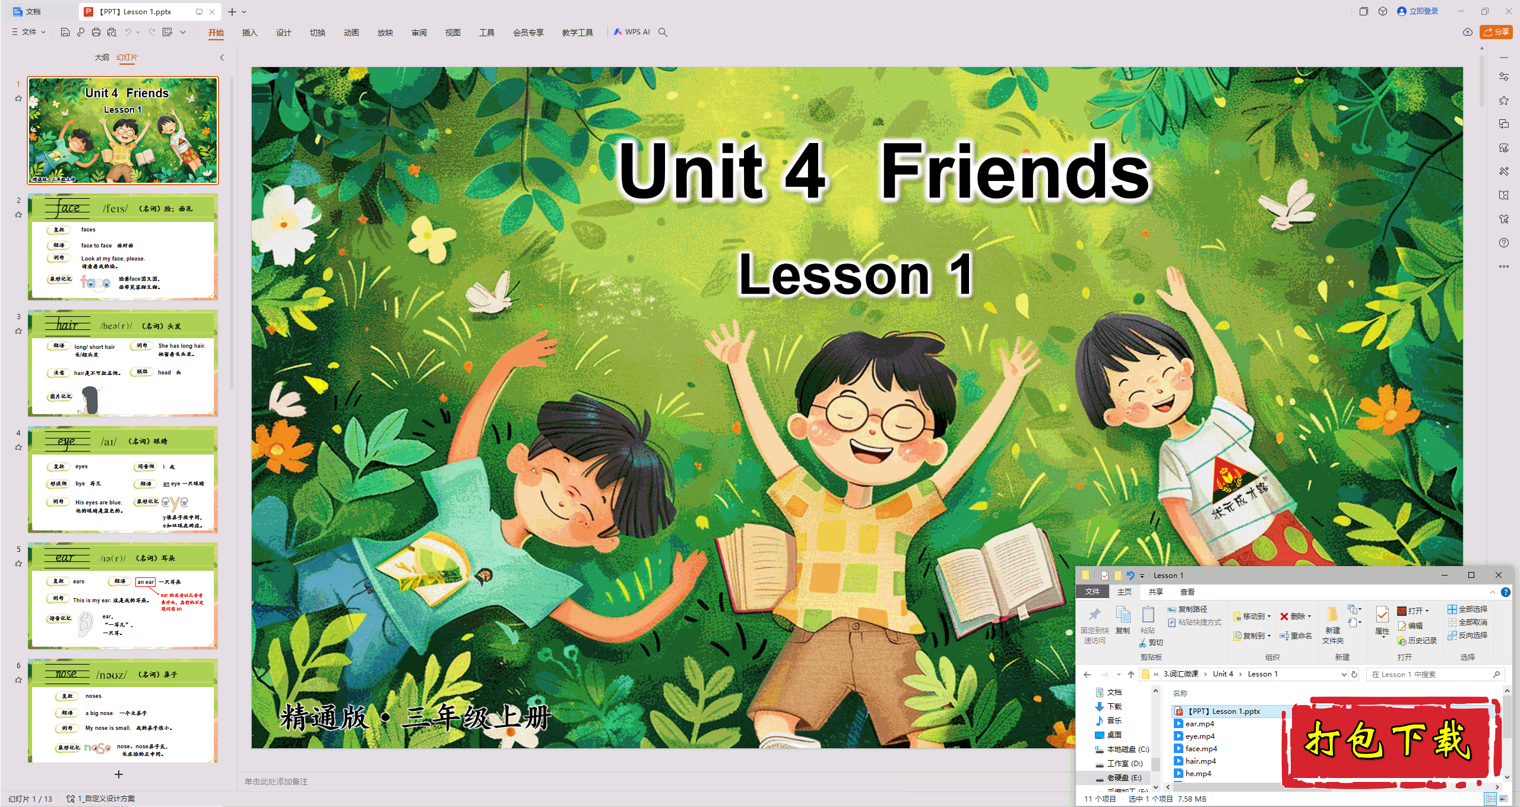Open the 查看 tab in Explorer

click(1187, 592)
